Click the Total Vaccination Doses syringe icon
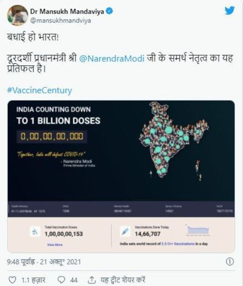Image resolution: width=243 pixels, height=286 pixels. (35, 232)
